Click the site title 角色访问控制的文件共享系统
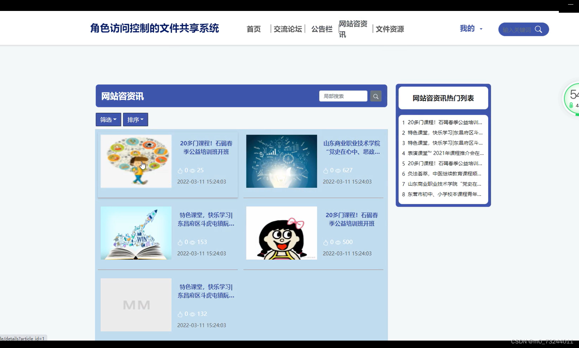The image size is (579, 348). tap(154, 28)
